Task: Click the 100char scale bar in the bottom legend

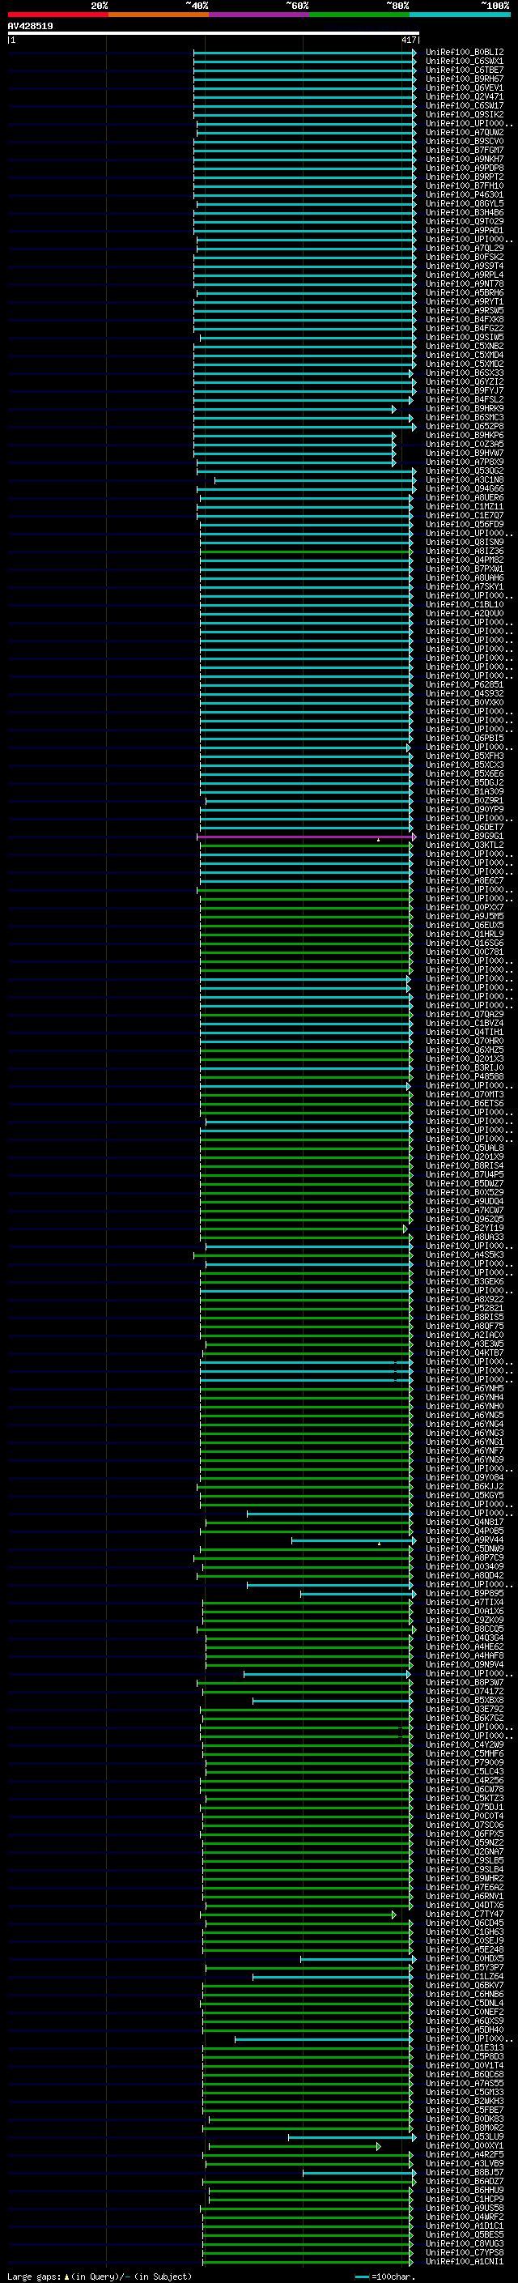Action: (362, 2277)
